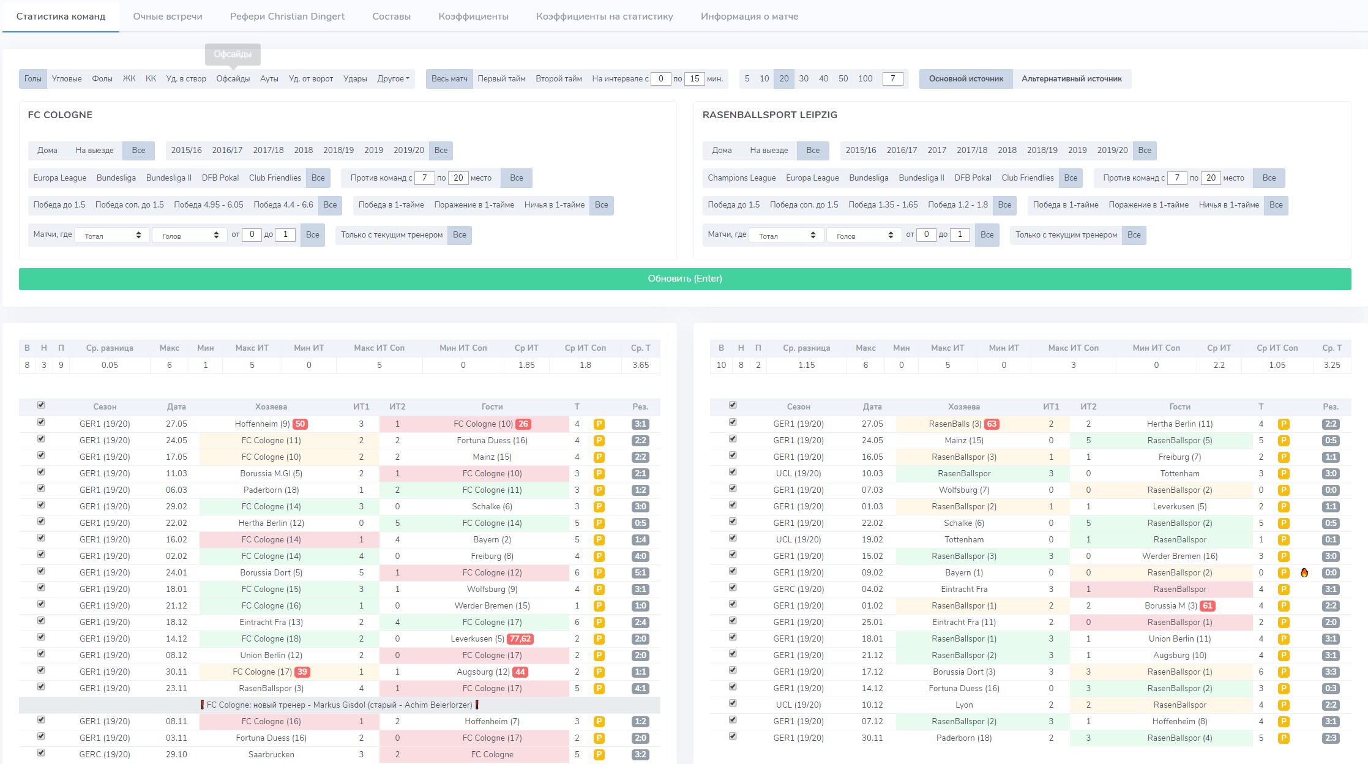Click red badge 44 next to Augsburg (12)
1368x764 pixels.
click(x=520, y=672)
